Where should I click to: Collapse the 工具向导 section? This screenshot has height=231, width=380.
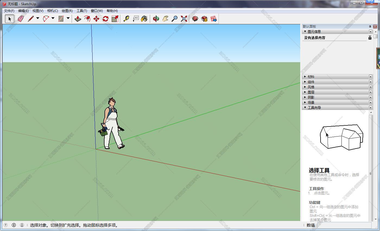click(305, 107)
